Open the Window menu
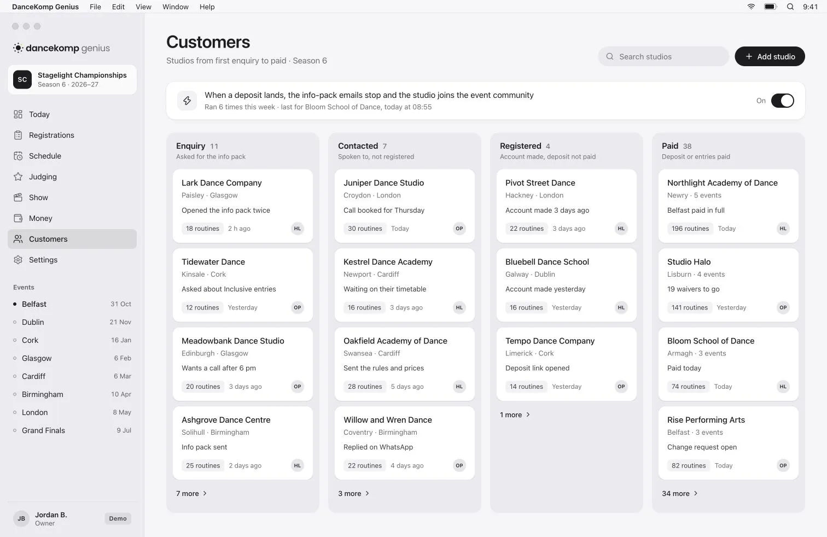Viewport: 827px width, 537px height. 176,7
